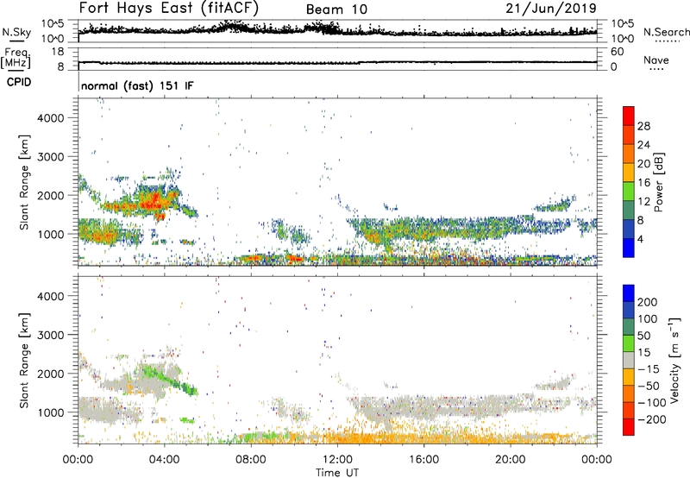The height and width of the screenshot is (478, 690).
Task: Click the strong red echo patch near 03:30 UT, 1800 km
Action: [152, 201]
